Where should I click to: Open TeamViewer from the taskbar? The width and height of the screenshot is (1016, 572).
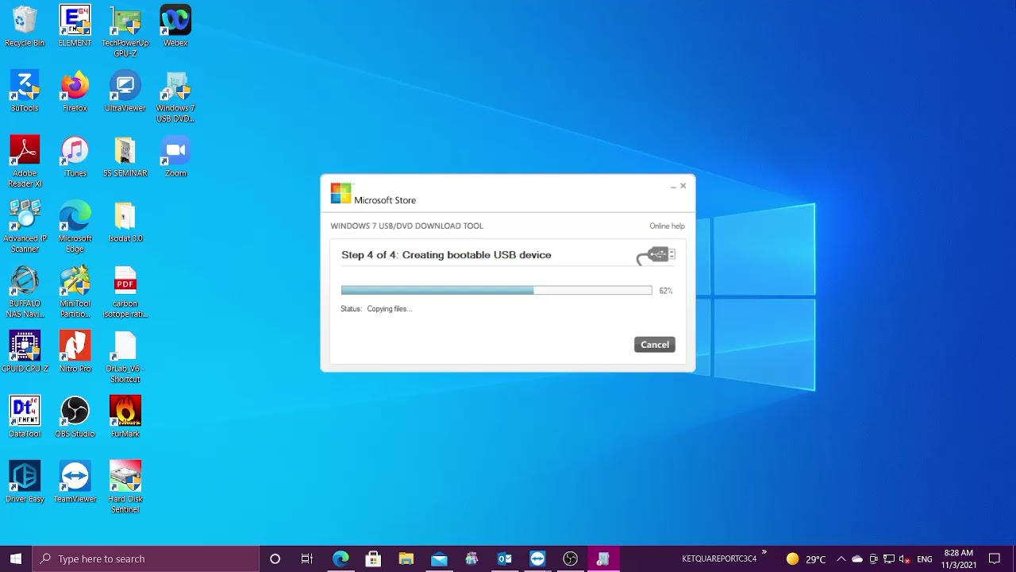tap(537, 558)
